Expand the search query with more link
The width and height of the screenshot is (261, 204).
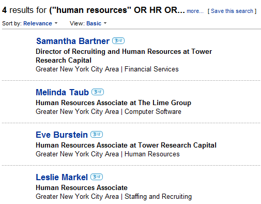195,11
